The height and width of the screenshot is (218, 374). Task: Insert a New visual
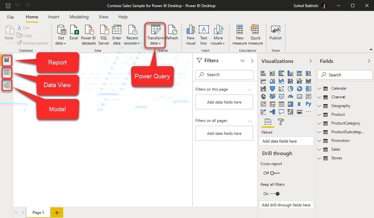(x=191, y=35)
